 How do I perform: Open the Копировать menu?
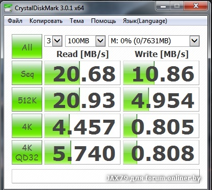tap(46, 21)
